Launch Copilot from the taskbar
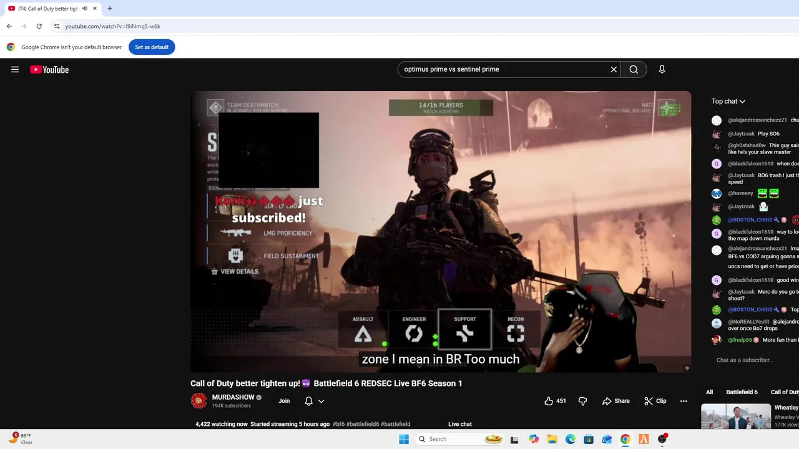Image resolution: width=799 pixels, height=449 pixels. (x=534, y=439)
